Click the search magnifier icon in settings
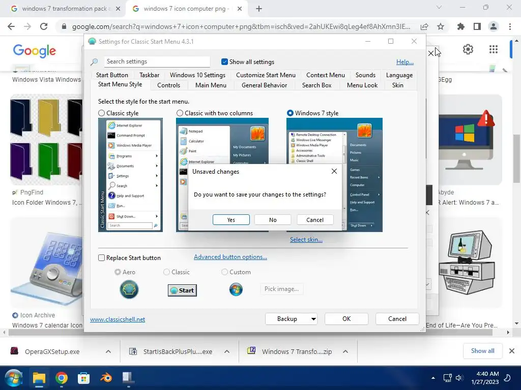 pyautogui.click(x=94, y=61)
